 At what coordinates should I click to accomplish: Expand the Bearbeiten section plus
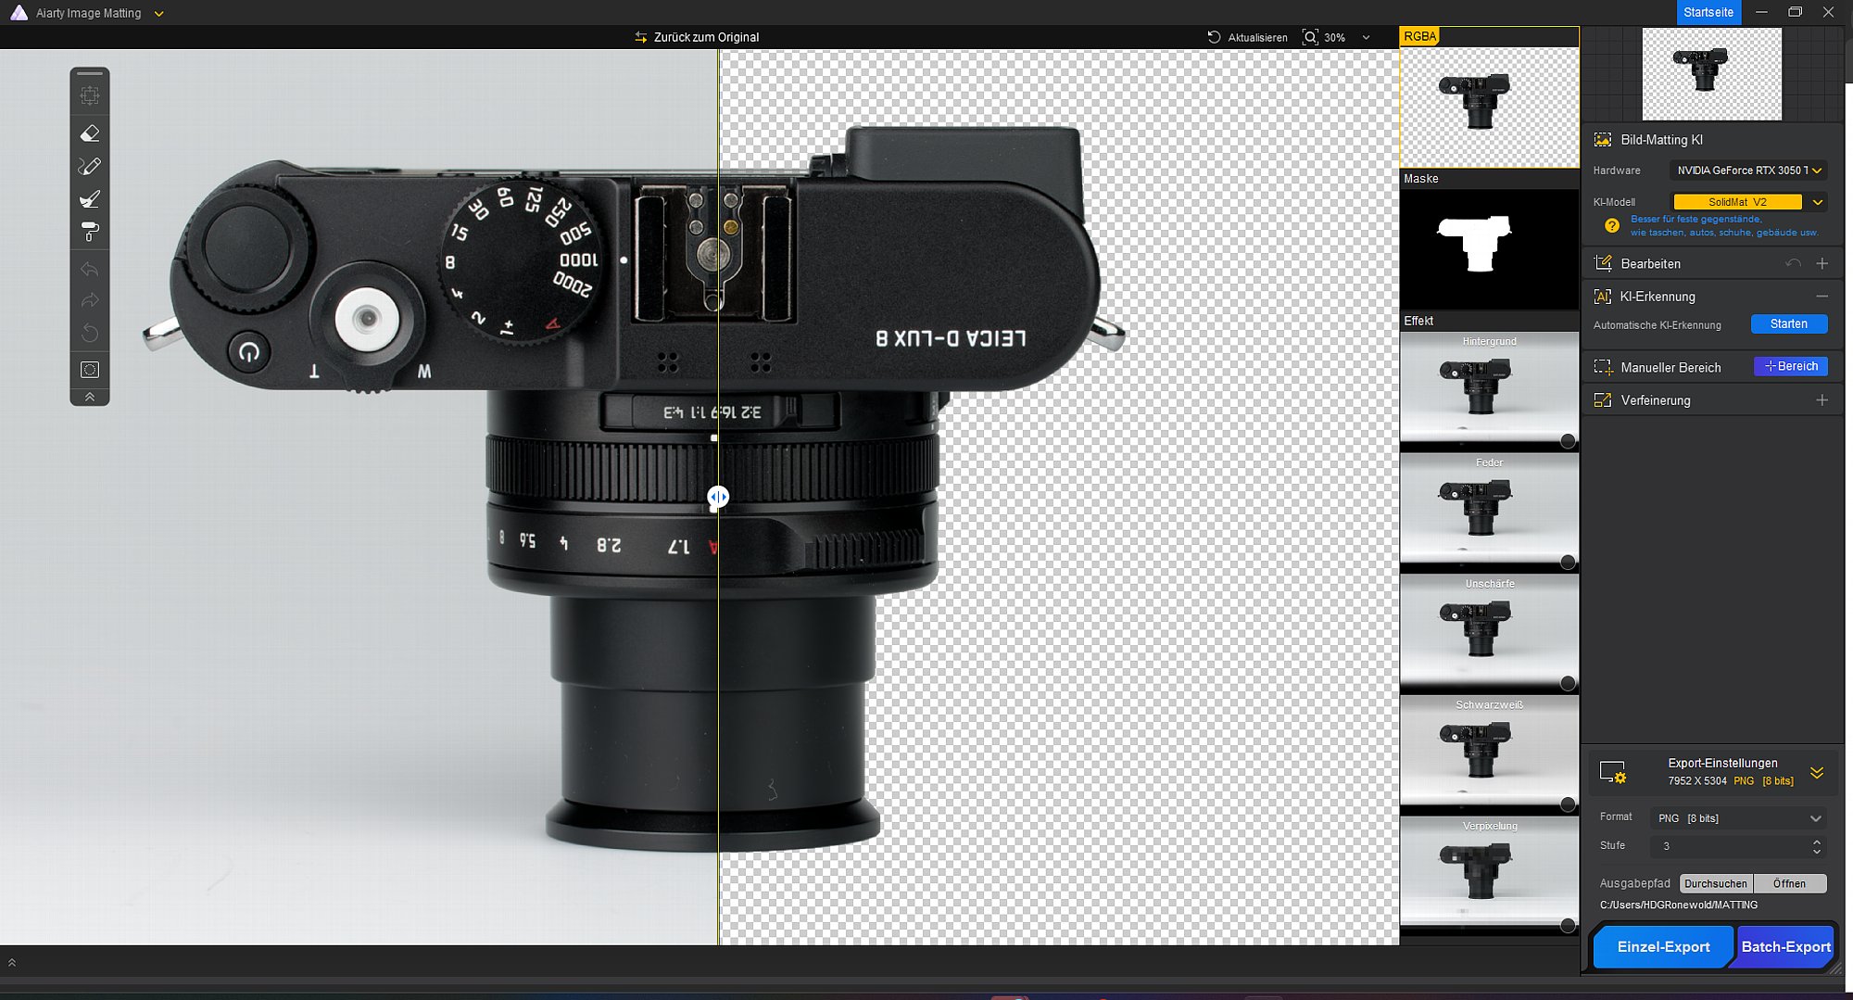point(1822,264)
